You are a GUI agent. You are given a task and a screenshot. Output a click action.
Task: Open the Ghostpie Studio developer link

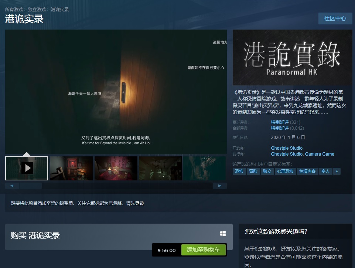pos(287,148)
